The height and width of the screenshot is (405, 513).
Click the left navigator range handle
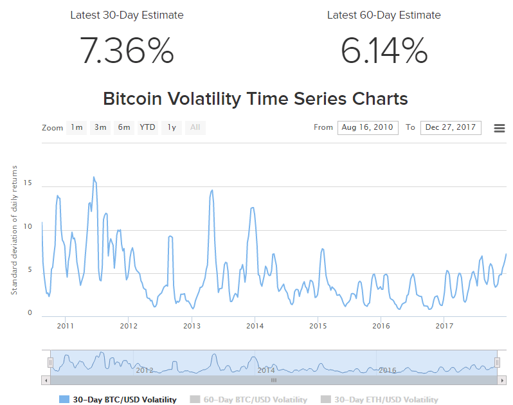pos(50,363)
